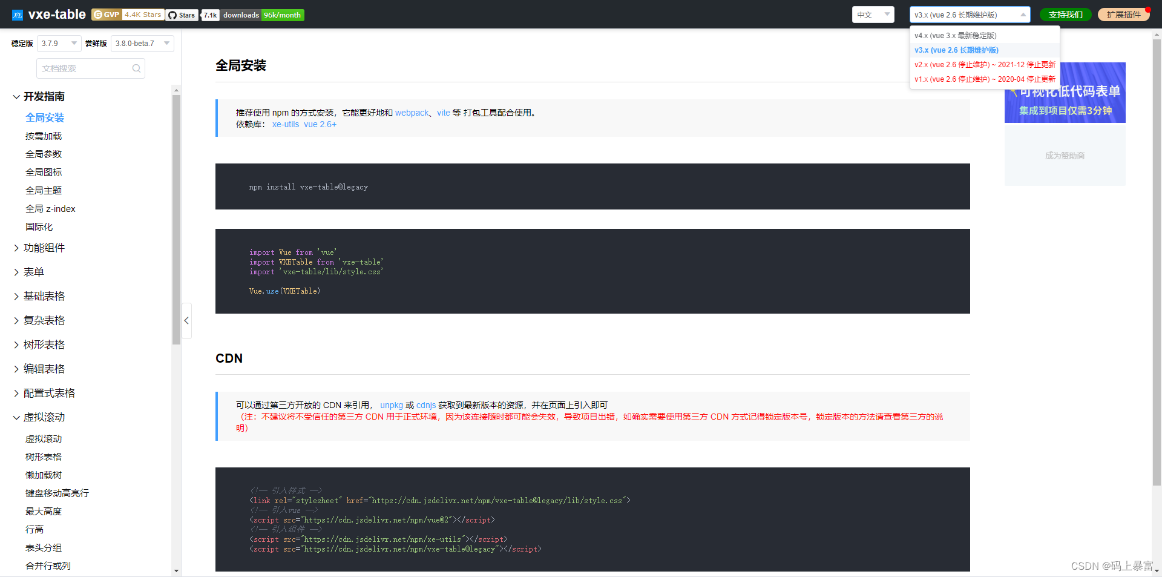Follow the unpkg CDN link
The image size is (1162, 577).
pyautogui.click(x=392, y=405)
